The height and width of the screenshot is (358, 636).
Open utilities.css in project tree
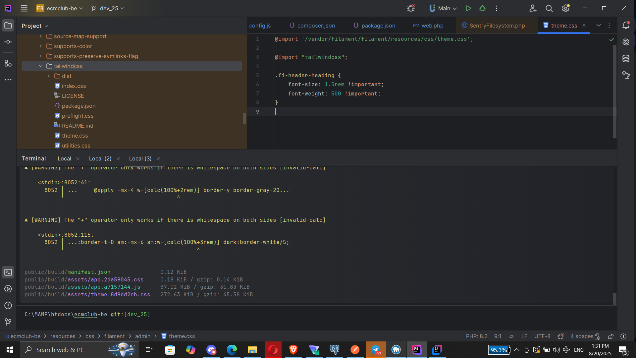76,146
